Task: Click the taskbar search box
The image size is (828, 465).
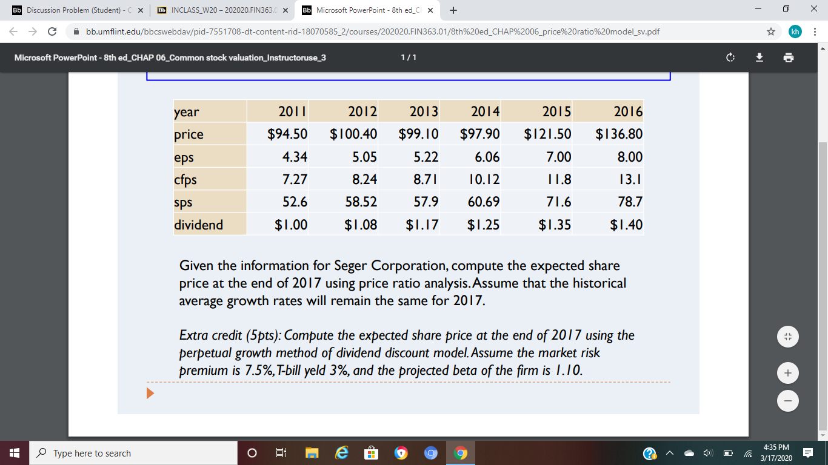Action: [x=132, y=453]
